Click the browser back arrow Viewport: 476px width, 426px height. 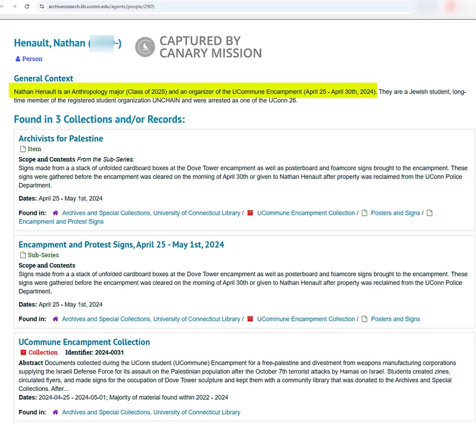tap(2, 7)
